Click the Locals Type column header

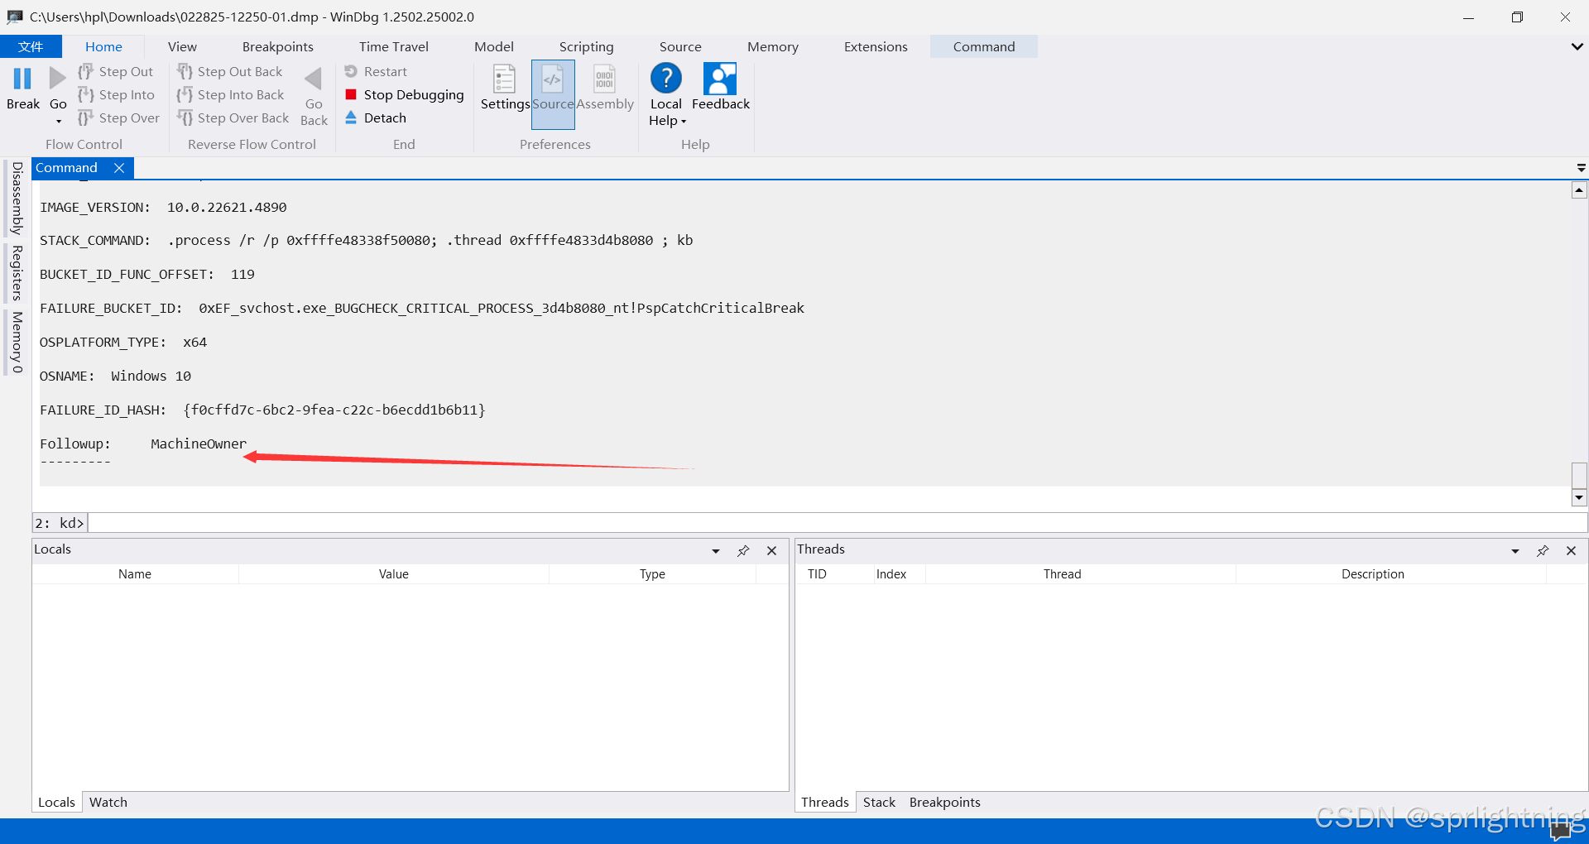652,574
